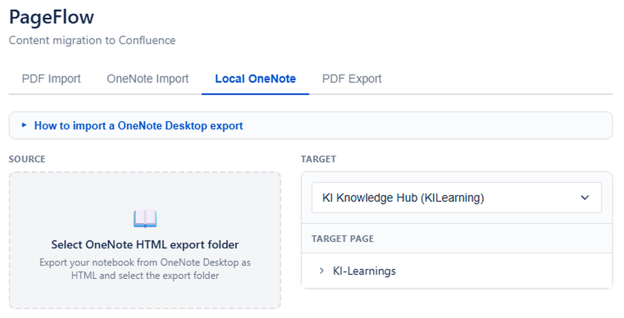The width and height of the screenshot is (624, 318).
Task: Click the PageFlow title heading
Action: [51, 17]
